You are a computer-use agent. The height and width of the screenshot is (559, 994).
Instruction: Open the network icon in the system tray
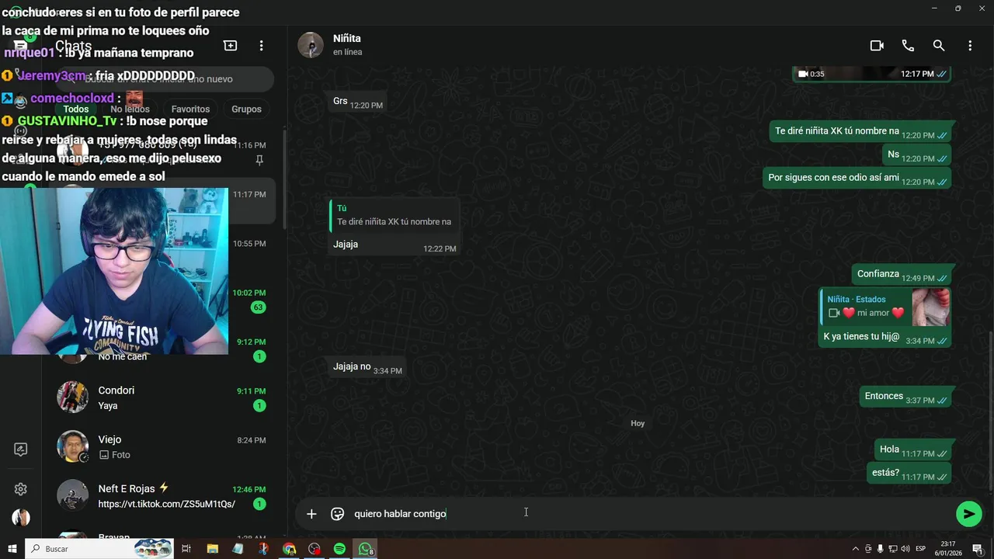[893, 549]
